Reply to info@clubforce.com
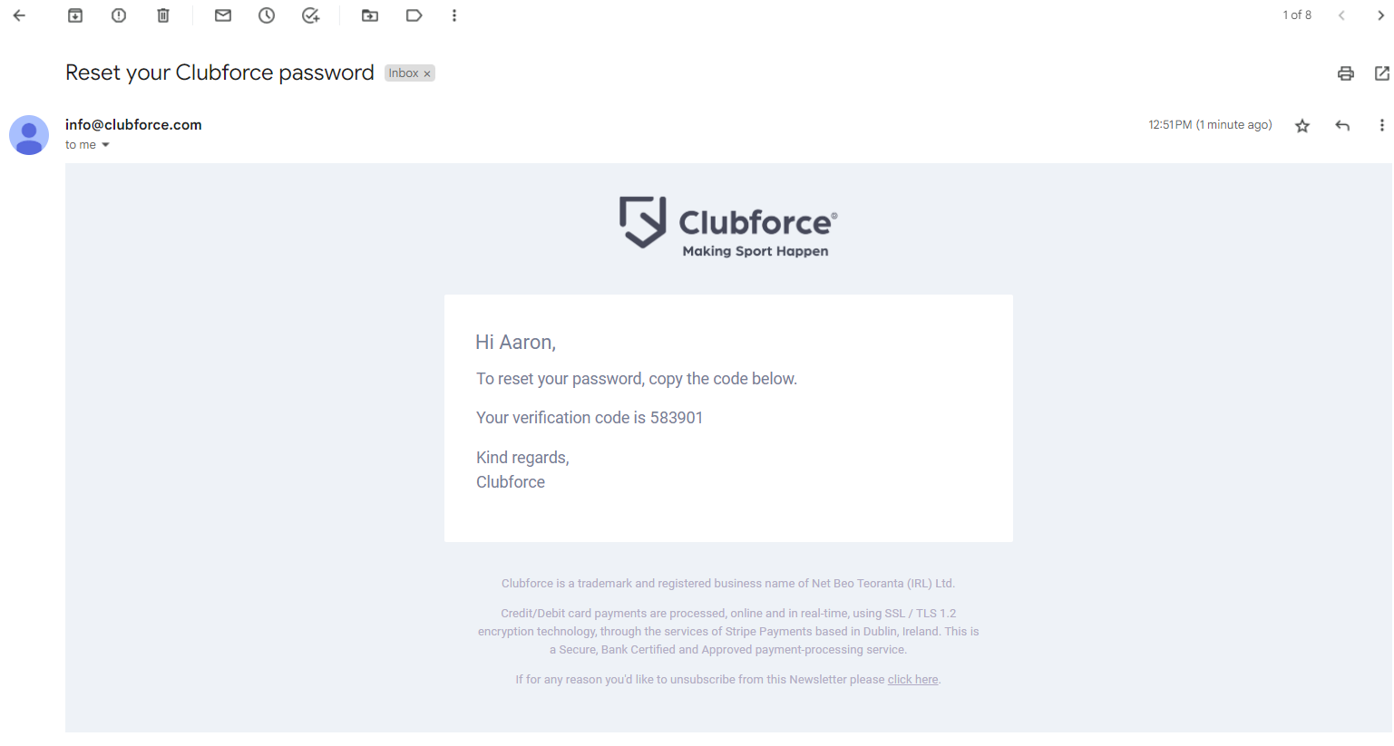 click(x=1342, y=126)
